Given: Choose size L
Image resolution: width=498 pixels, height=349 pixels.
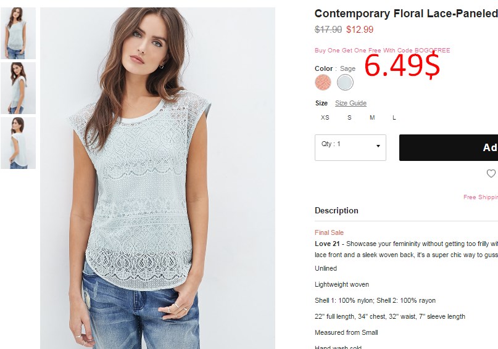Looking at the screenshot, I should (x=394, y=118).
